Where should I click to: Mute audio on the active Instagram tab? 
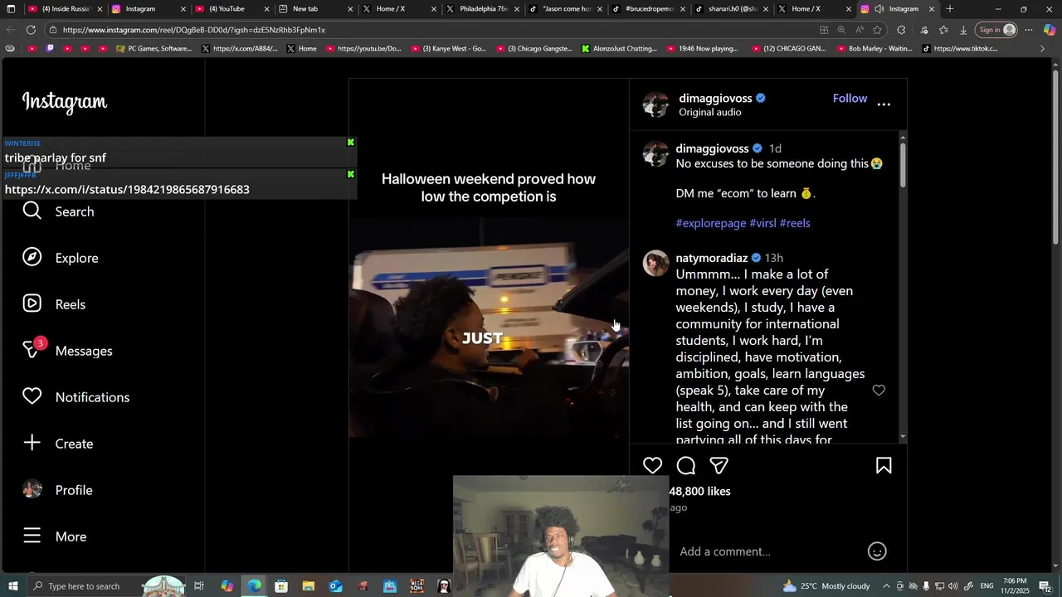(x=879, y=9)
